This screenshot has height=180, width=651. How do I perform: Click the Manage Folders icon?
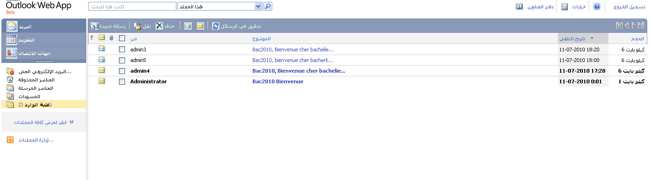10,140
